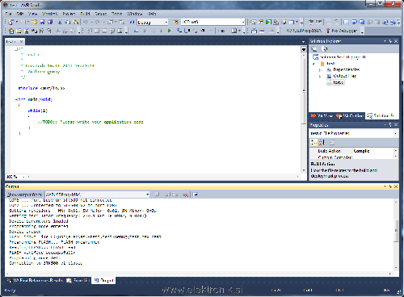Image resolution: width=404 pixels, height=297 pixels.
Task: Click New Project toolbar icon
Action: [x=11, y=22]
